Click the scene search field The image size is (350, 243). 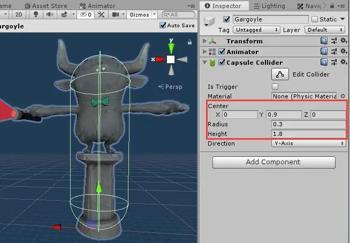[178, 15]
